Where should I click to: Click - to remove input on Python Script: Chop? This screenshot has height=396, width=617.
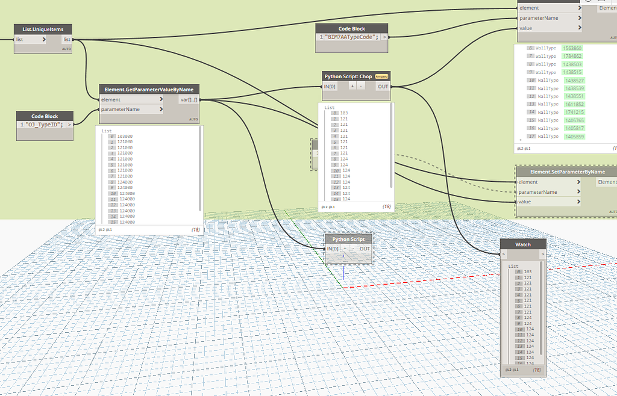click(361, 86)
